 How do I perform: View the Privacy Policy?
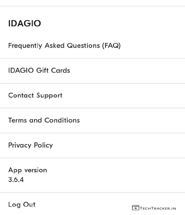point(30,145)
